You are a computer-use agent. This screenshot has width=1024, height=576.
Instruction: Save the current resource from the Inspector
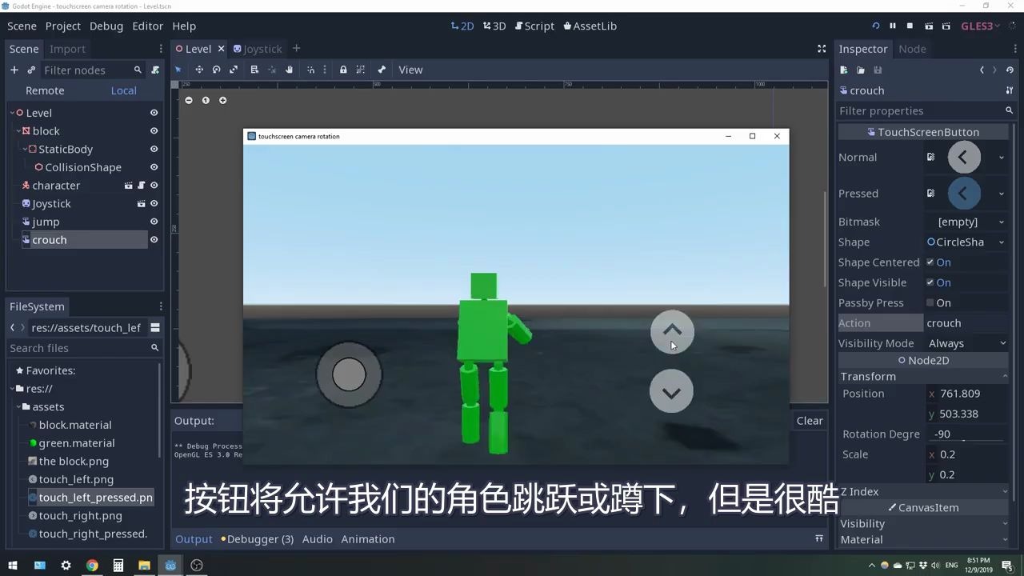point(878,70)
